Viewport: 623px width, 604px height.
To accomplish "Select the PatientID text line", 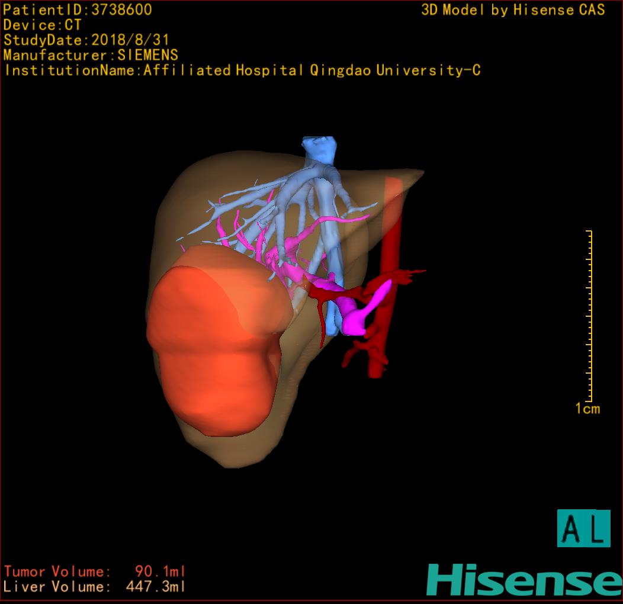I will tap(78, 10).
